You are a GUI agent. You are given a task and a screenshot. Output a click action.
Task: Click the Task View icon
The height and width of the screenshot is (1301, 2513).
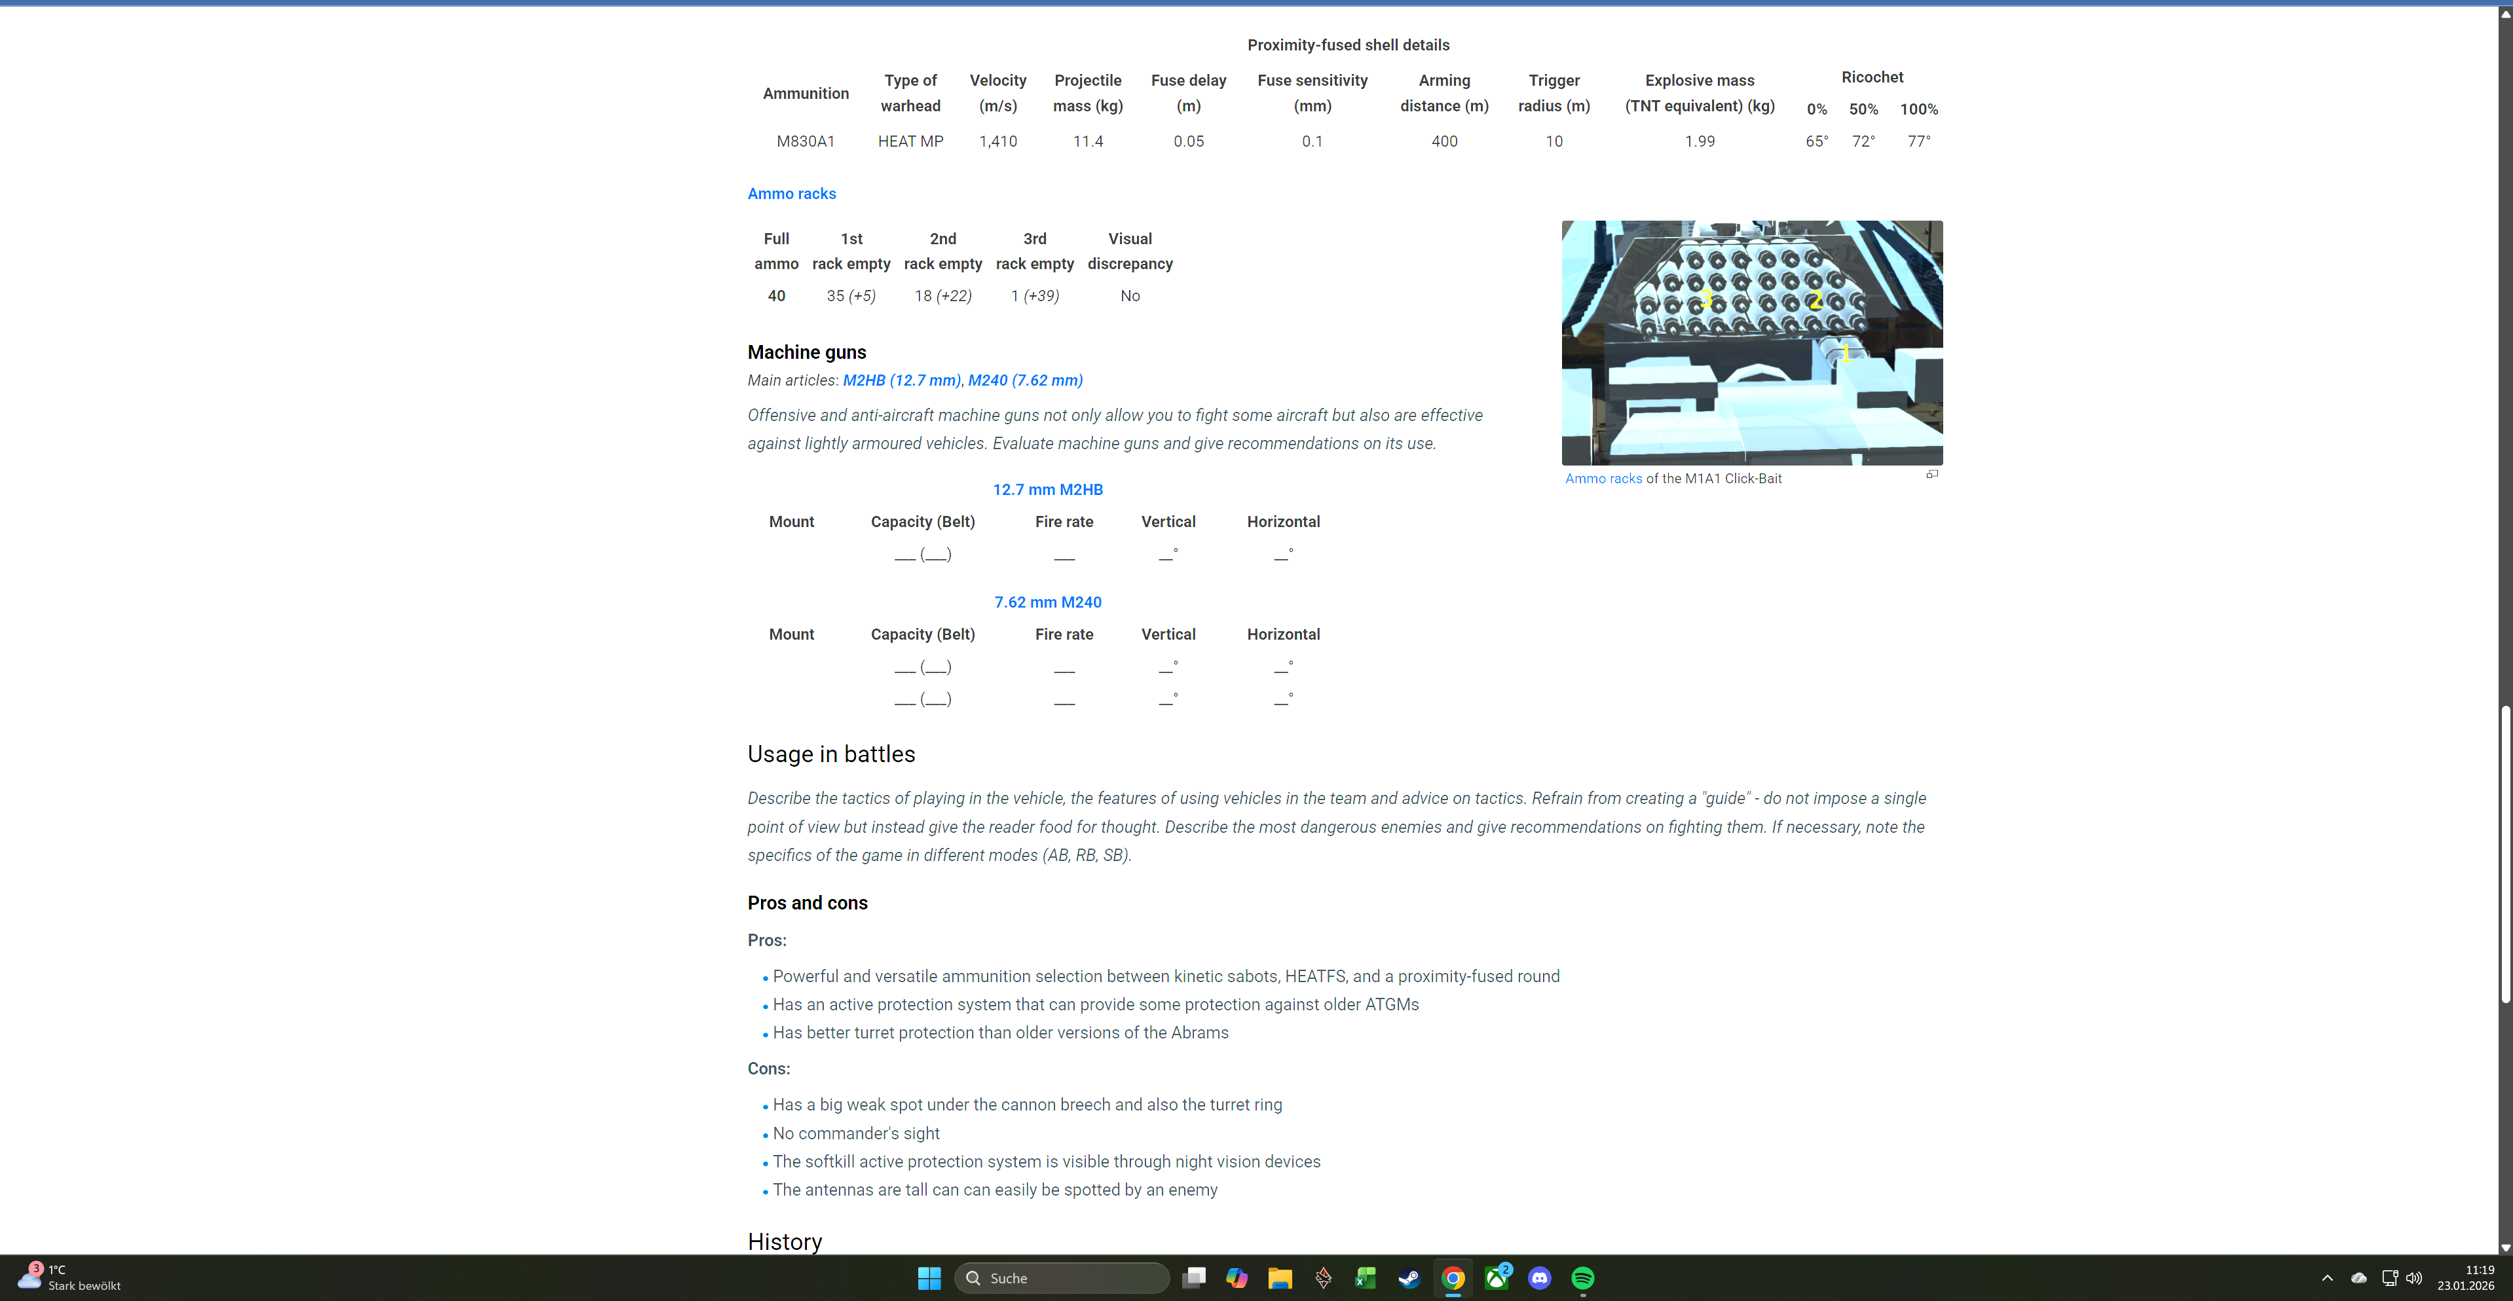click(x=1194, y=1277)
